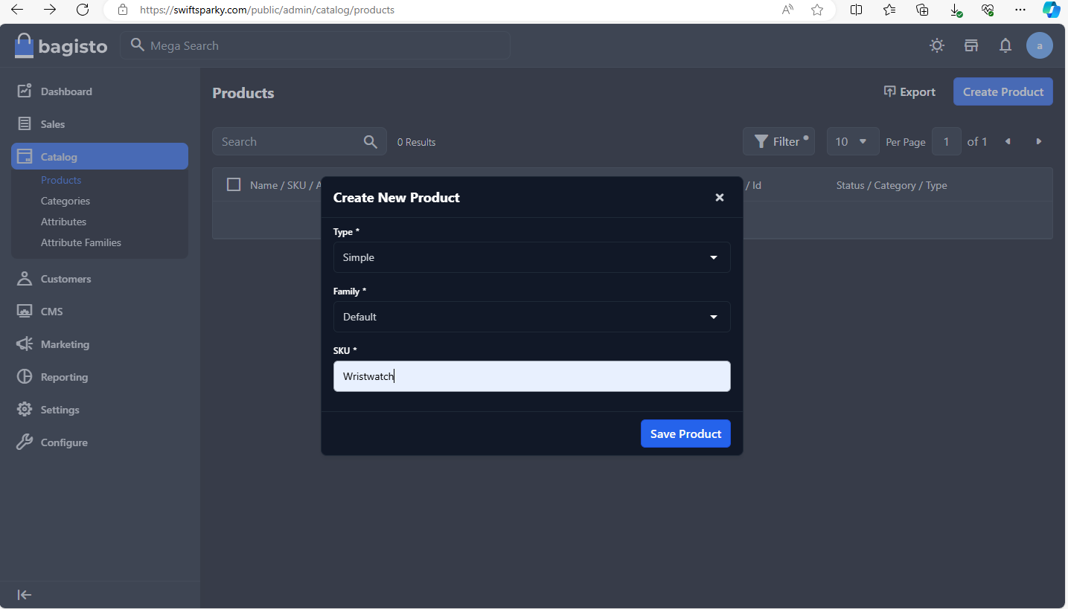1068x609 pixels.
Task: Click Create Product button
Action: coord(1003,91)
